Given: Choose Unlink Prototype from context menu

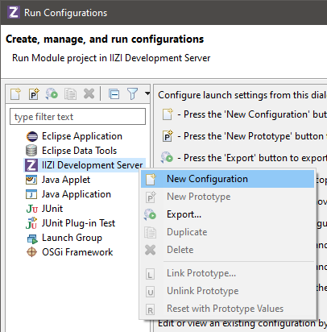Looking at the screenshot, I should point(227,291).
